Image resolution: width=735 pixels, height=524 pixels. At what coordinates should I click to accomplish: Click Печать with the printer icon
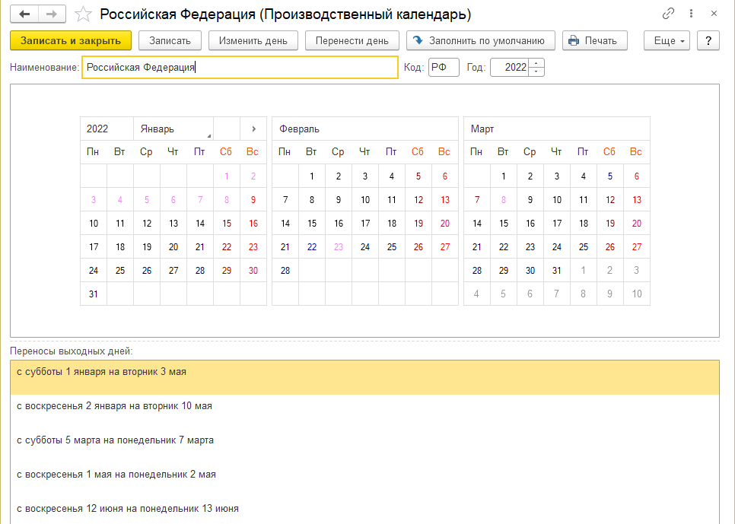click(593, 40)
